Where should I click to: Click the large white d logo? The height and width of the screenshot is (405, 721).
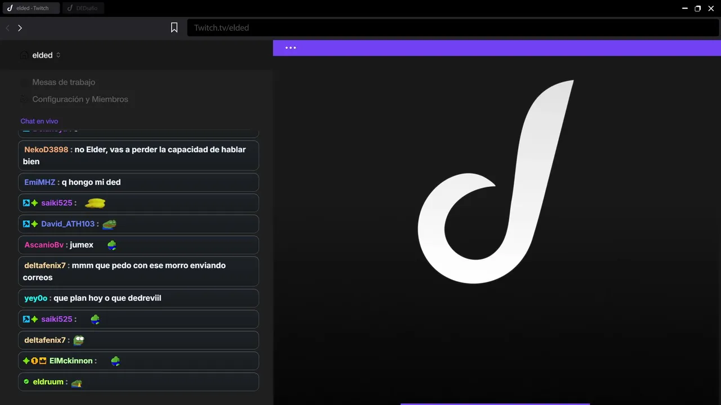[x=496, y=182]
